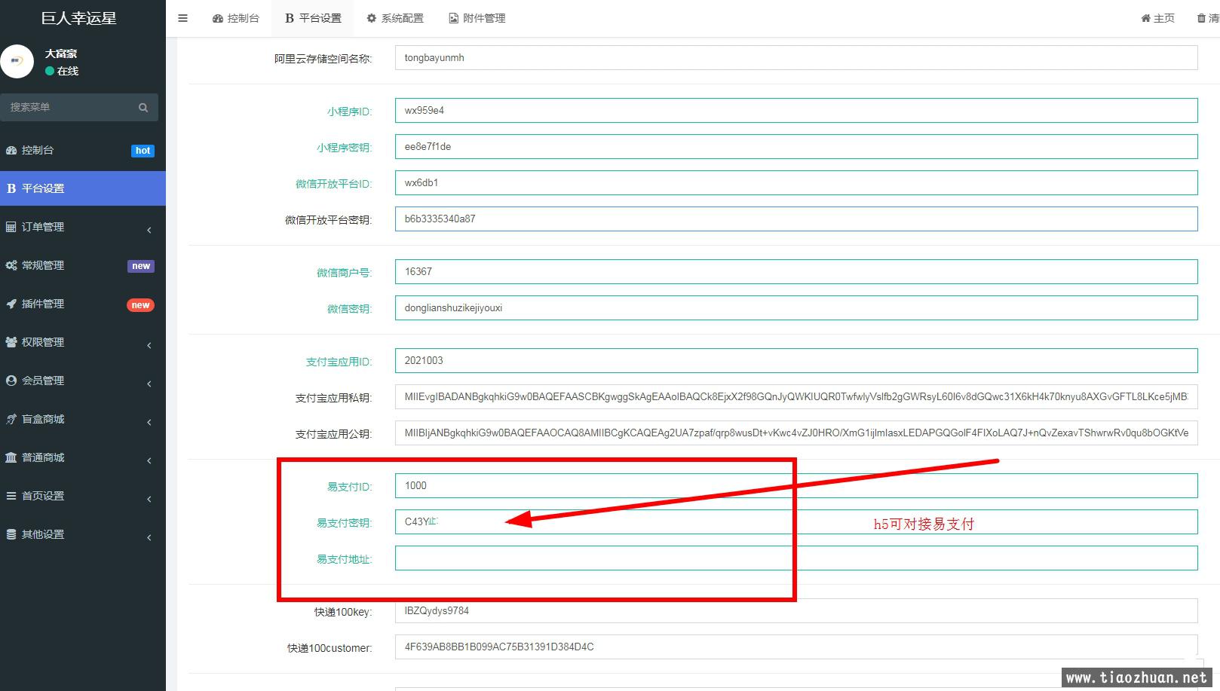
Task: Select the 平台设置 tab
Action: [313, 18]
